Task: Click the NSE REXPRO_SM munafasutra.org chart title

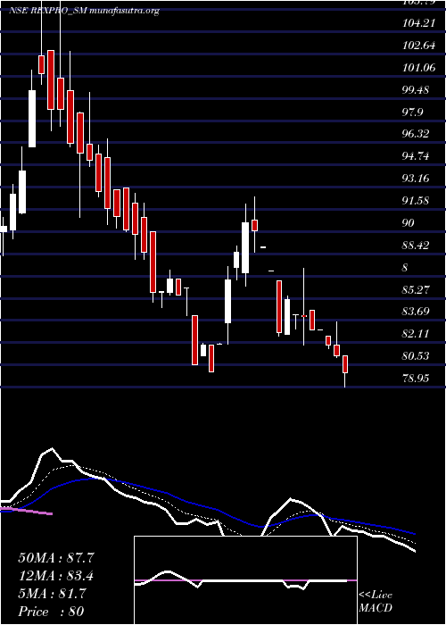Action: click(84, 11)
